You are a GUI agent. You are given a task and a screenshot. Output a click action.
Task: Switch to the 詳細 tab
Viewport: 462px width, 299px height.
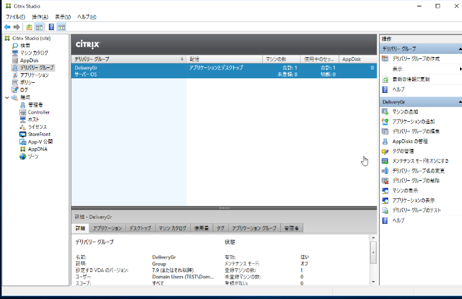click(80, 228)
